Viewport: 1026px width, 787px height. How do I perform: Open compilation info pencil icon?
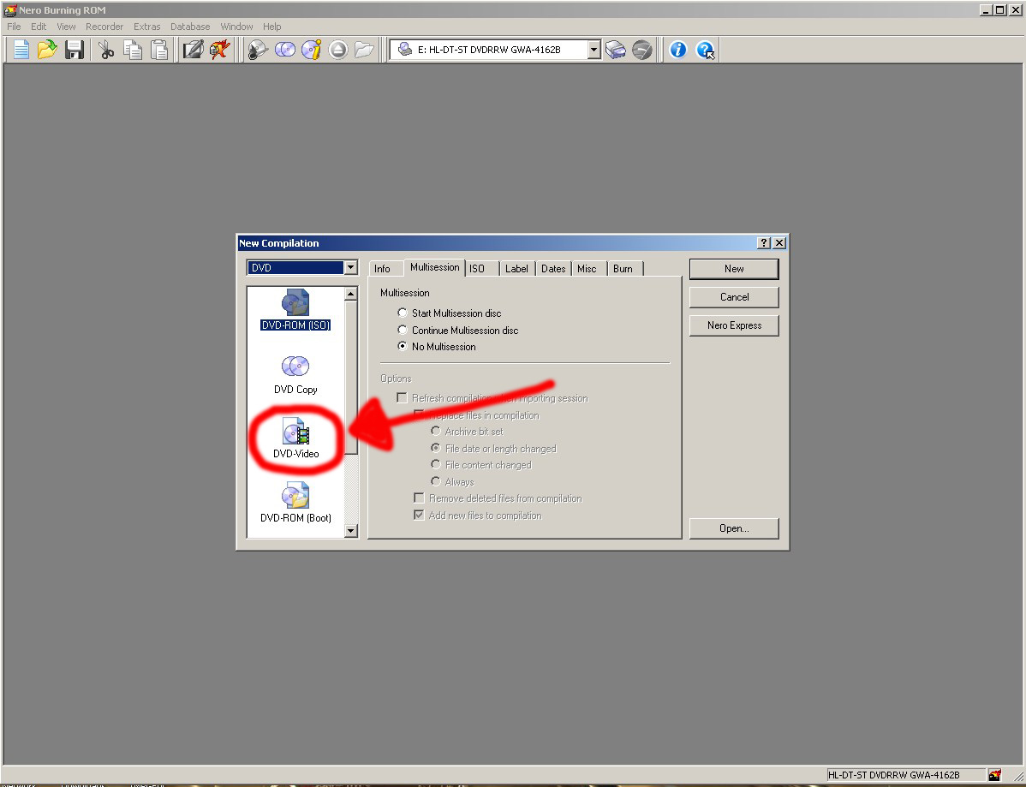click(193, 50)
